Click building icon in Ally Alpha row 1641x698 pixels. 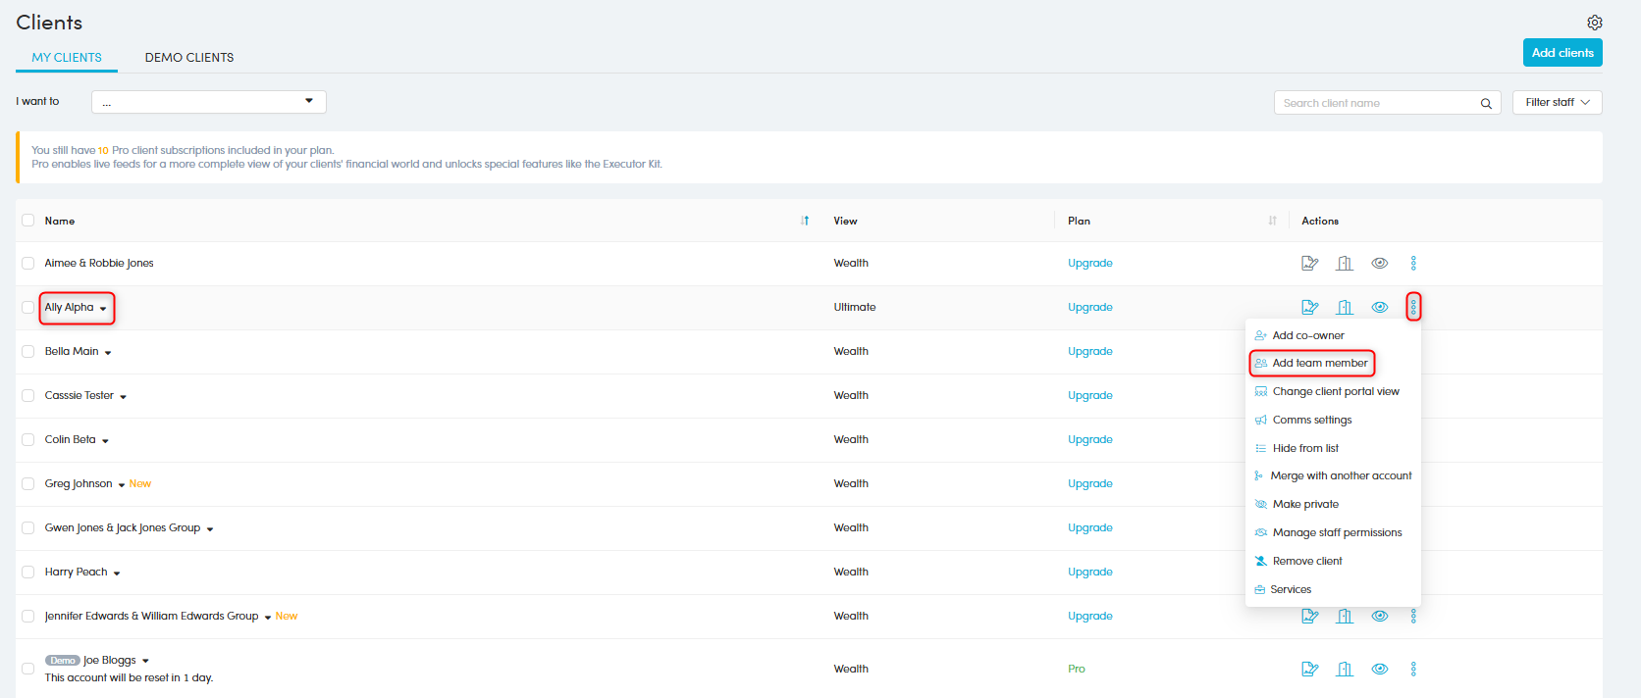(x=1345, y=307)
